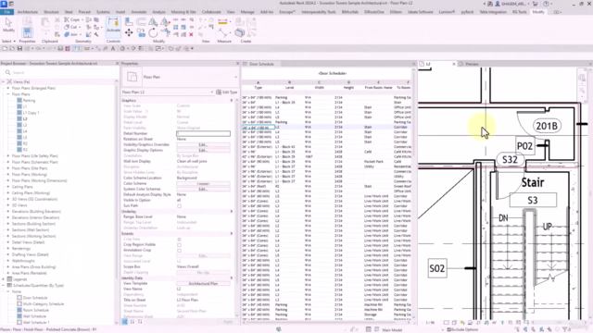Toggle the Exclude Options status bar checkbox

click(448, 329)
